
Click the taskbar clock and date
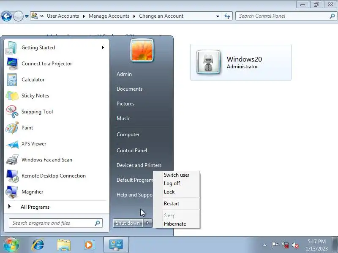[x=316, y=245]
